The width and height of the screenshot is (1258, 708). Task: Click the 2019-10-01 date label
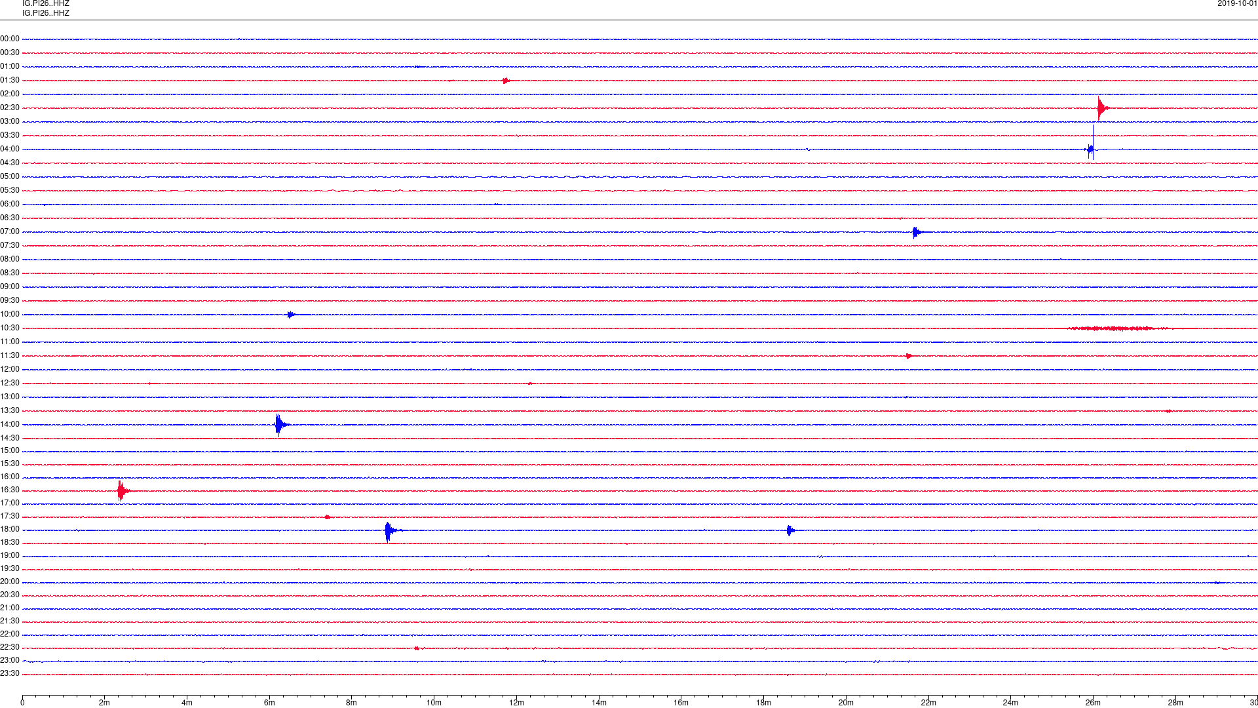tap(1237, 3)
